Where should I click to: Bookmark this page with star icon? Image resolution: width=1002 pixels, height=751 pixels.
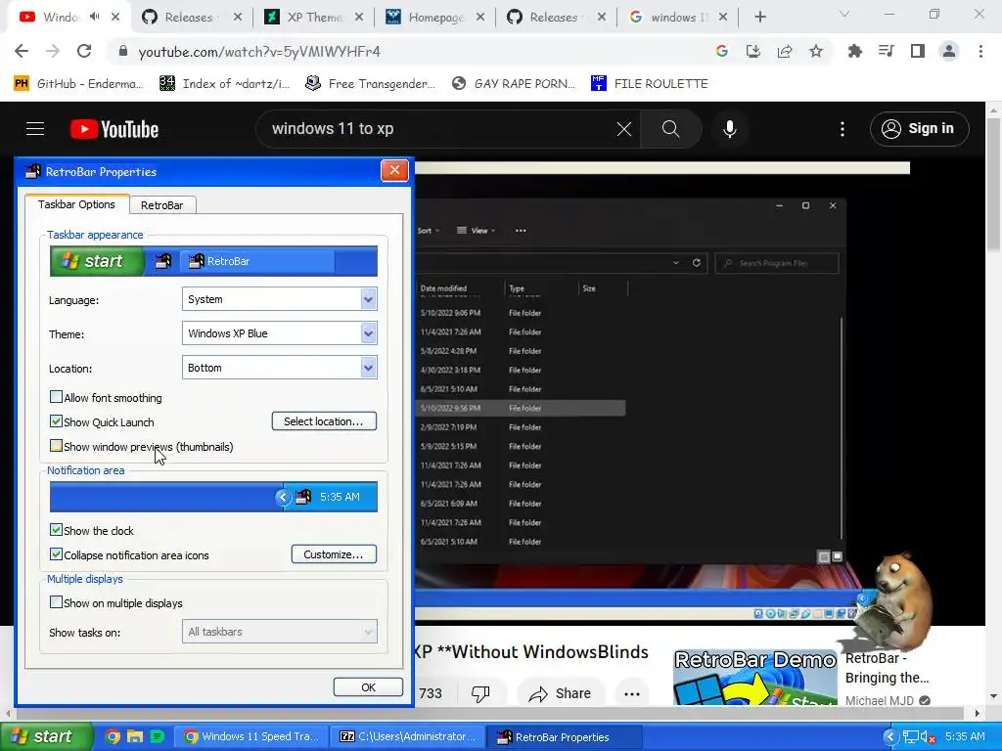tap(816, 51)
